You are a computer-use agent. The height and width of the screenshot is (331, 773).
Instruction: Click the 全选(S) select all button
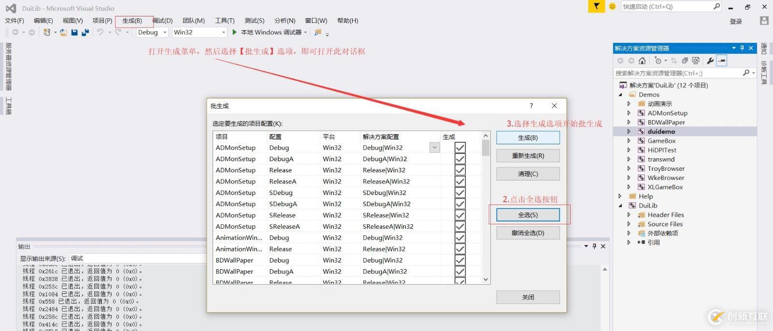pyautogui.click(x=528, y=215)
